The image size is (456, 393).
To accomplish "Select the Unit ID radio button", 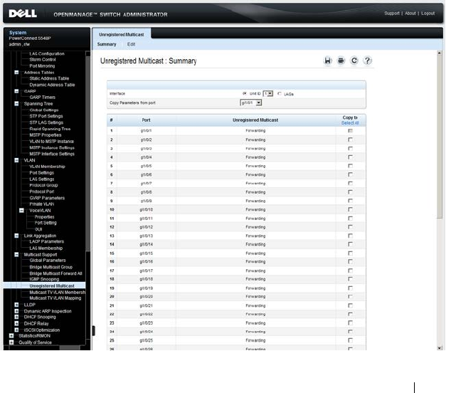I will pos(245,93).
